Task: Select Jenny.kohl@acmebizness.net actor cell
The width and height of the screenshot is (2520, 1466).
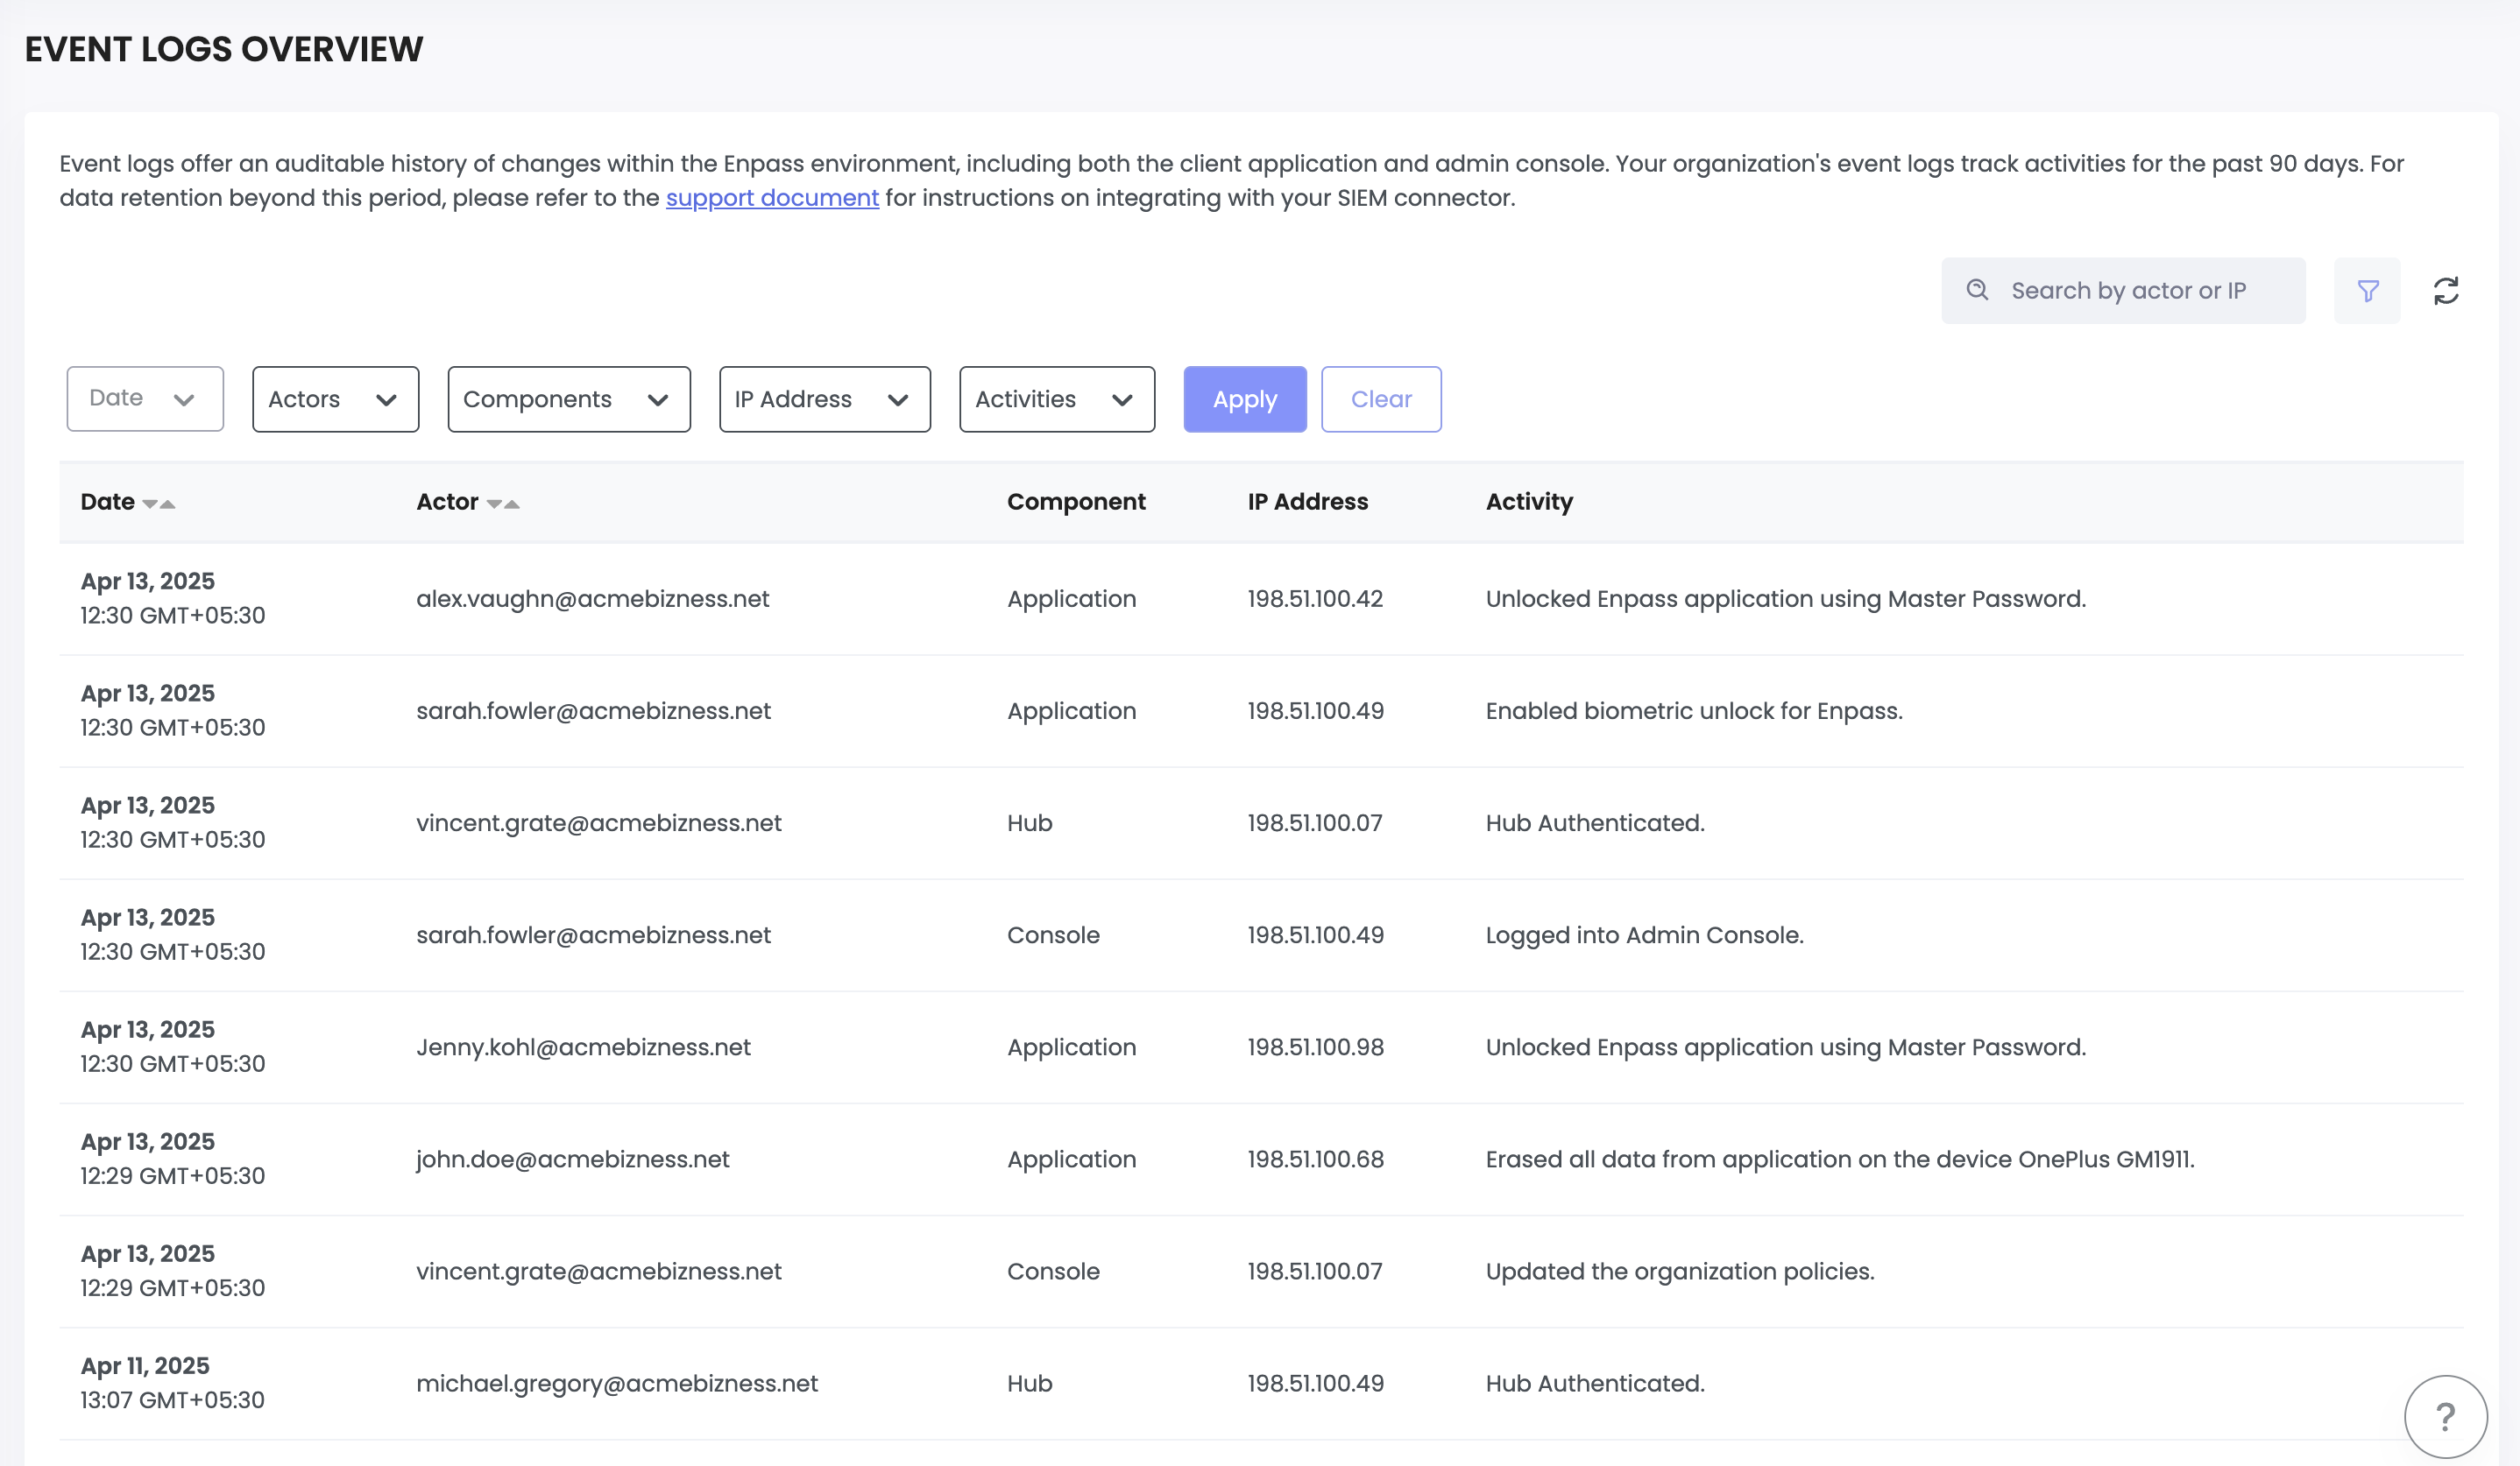Action: pos(583,1047)
